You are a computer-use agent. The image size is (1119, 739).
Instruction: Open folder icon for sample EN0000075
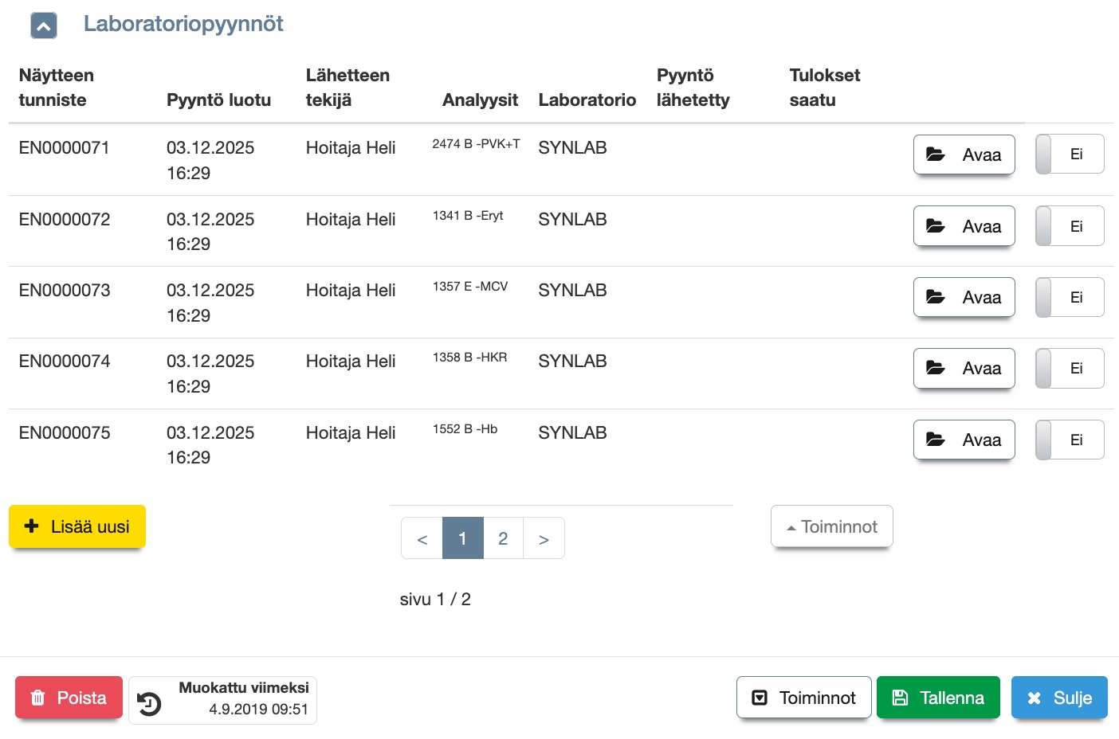click(936, 440)
